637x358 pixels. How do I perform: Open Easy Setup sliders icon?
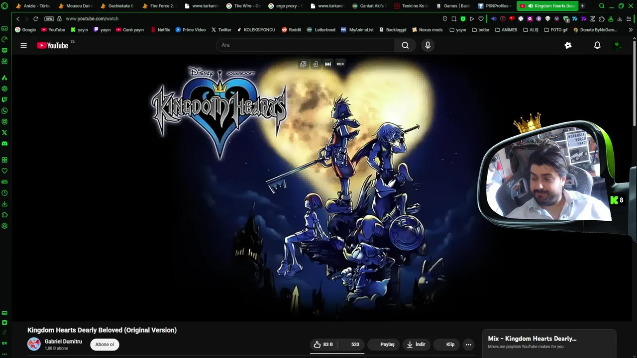coord(629,18)
